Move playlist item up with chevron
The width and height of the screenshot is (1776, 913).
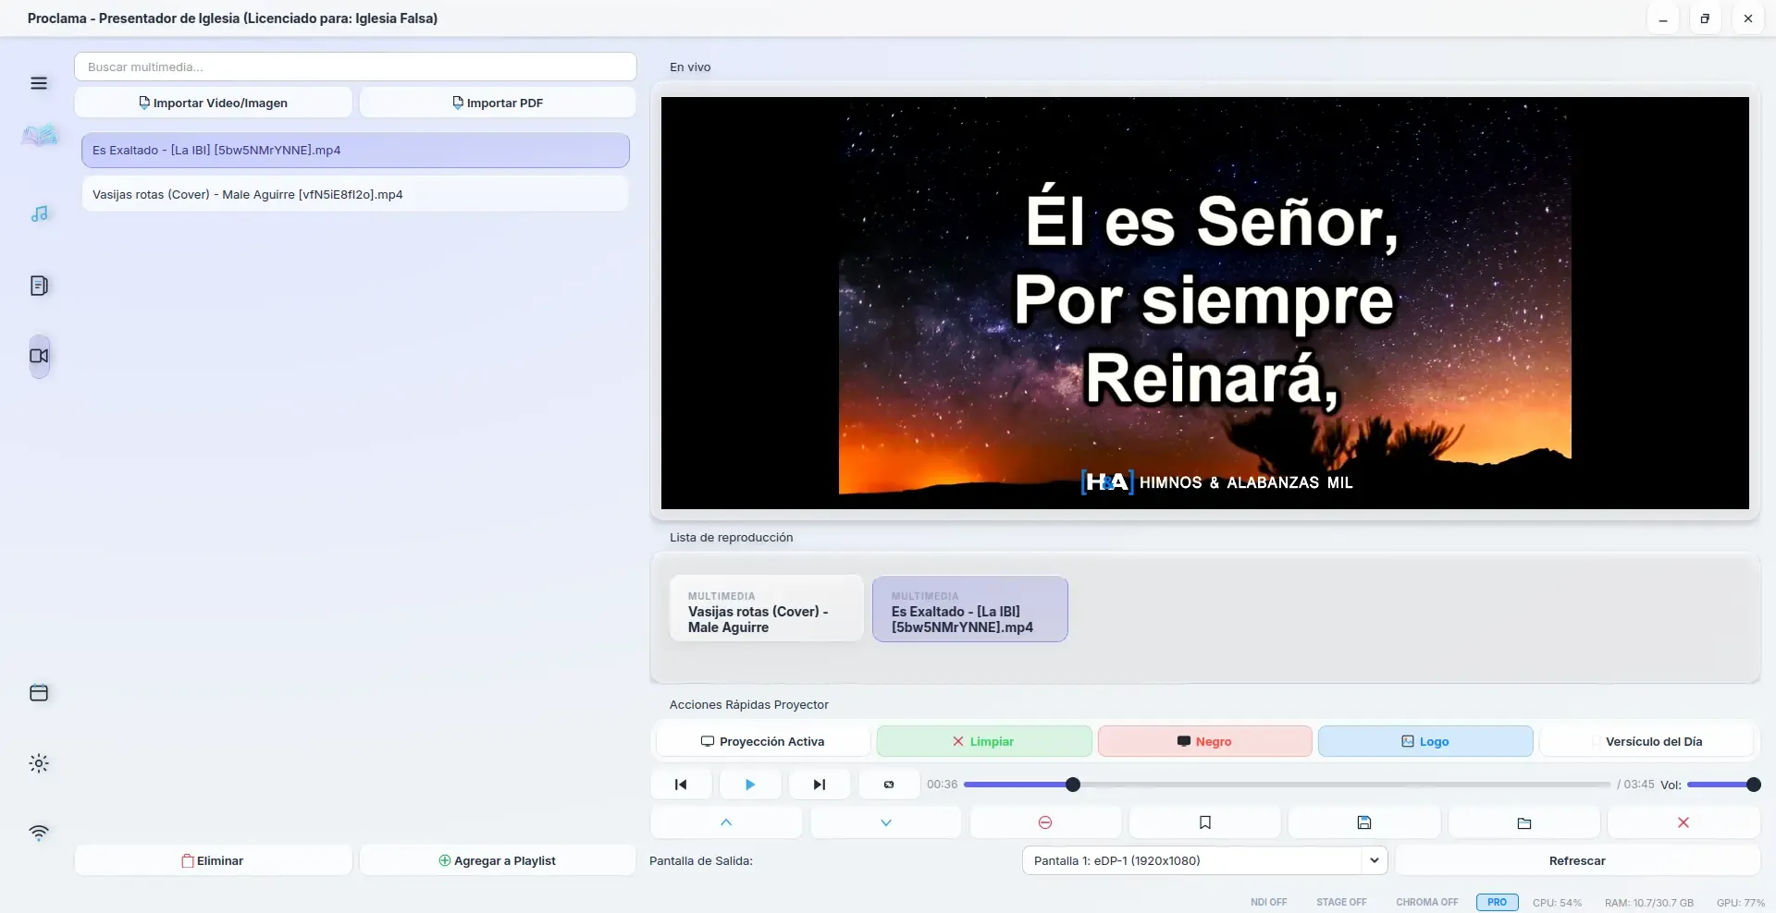coord(726,822)
